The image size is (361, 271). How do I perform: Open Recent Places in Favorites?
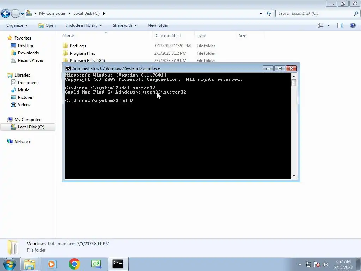31,60
